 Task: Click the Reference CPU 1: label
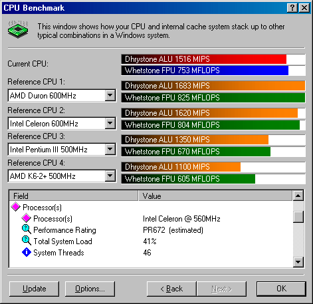point(37,82)
